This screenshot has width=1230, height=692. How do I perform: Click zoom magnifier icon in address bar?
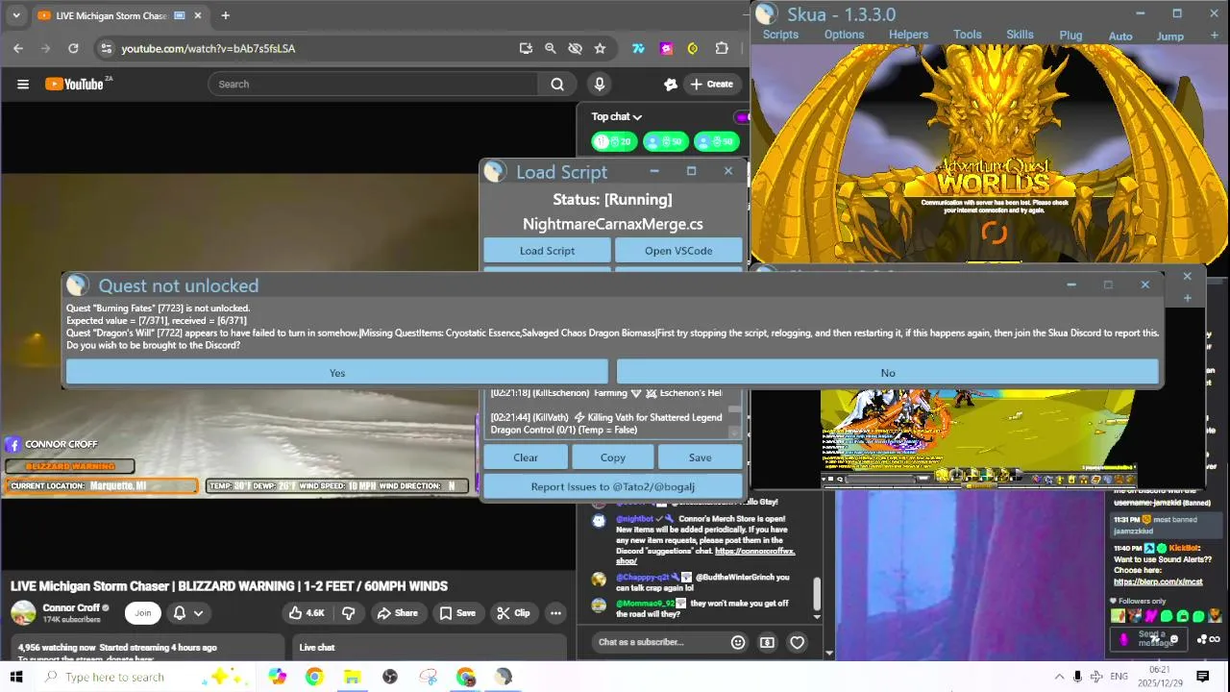[x=550, y=48]
